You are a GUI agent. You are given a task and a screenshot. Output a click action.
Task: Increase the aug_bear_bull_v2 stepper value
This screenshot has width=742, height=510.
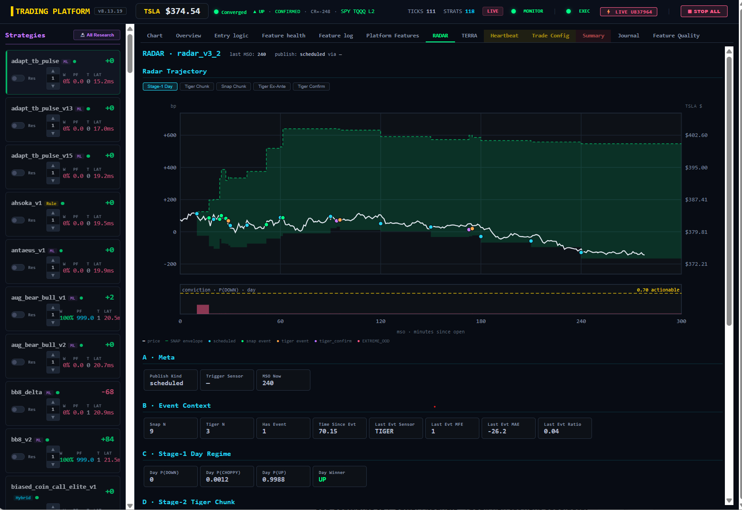(x=53, y=355)
